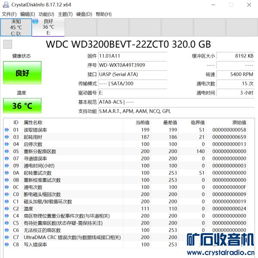258x258 pixels.
Task: Click threshold value 140 in 重新分配扇区数 row
Action: [x=200, y=151]
